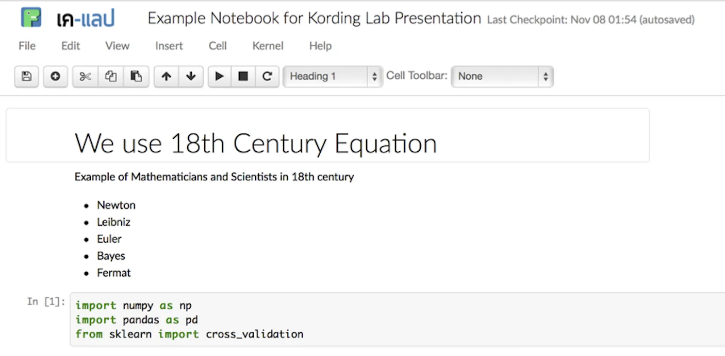Viewport: 725px width, 356px height.
Task: Open the File menu
Action: coord(27,46)
